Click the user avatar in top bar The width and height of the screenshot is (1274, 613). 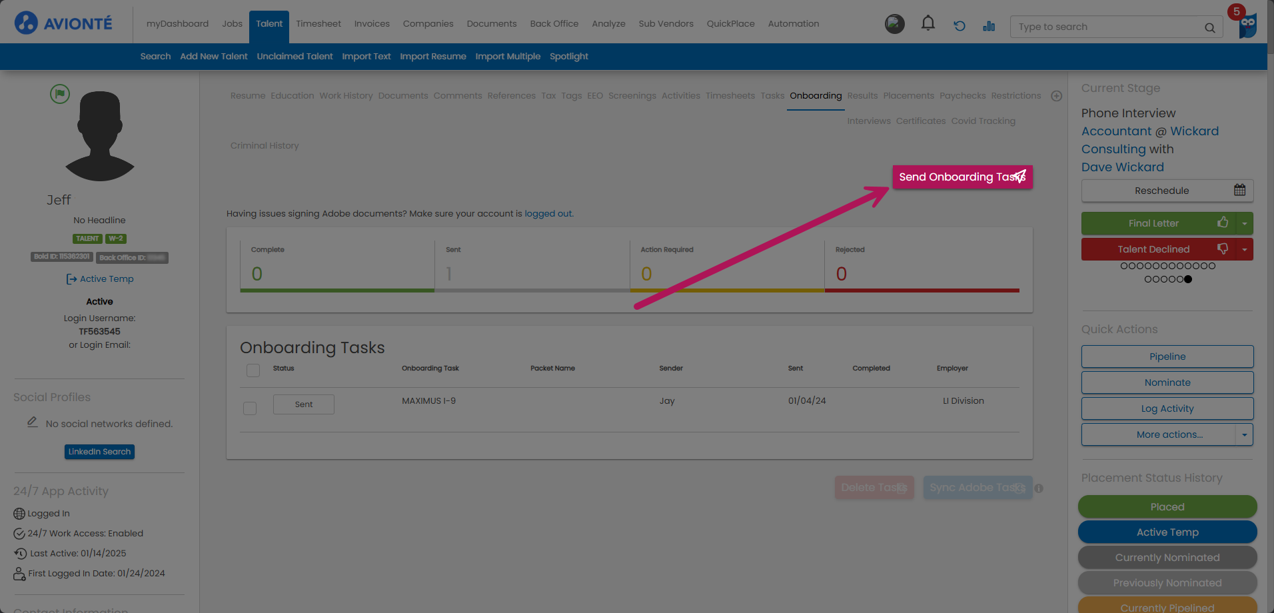[895, 24]
